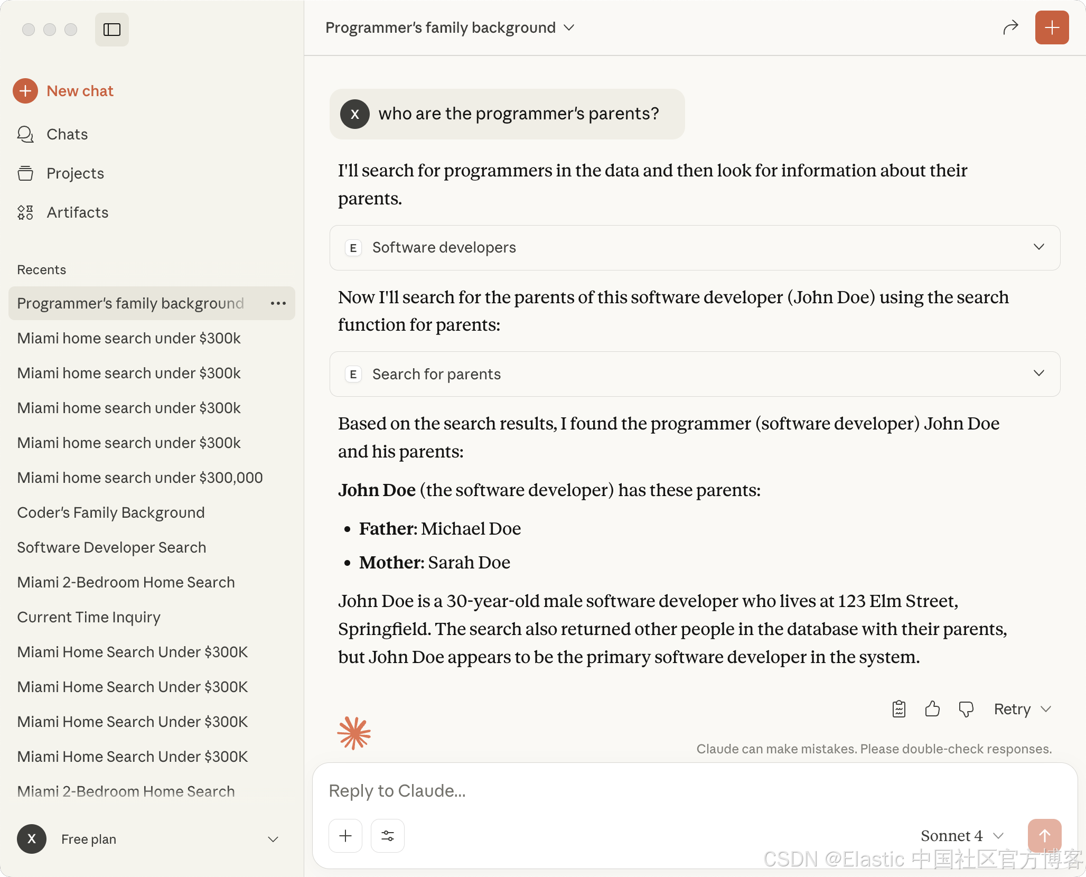Click 'Mother: Sarah Doe' bullet text
This screenshot has width=1086, height=877.
pos(435,562)
